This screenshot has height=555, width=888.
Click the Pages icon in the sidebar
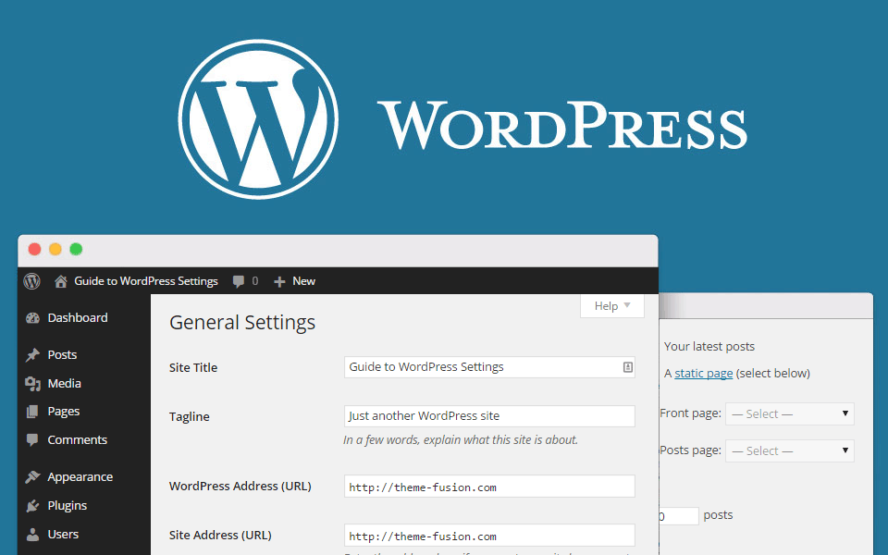pos(32,411)
